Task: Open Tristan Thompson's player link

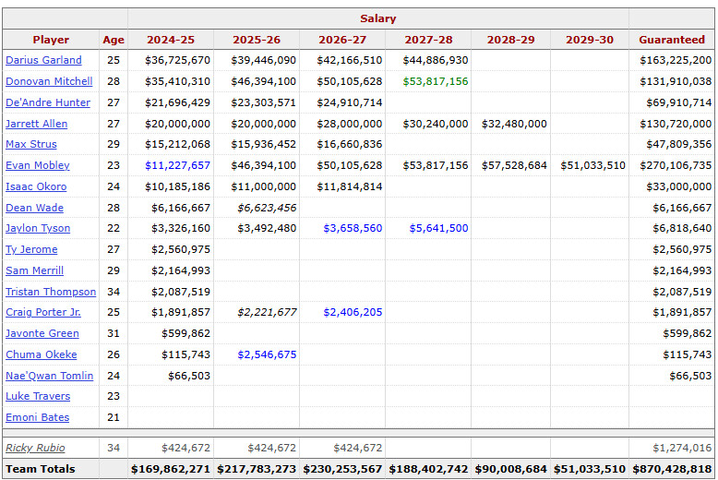Action: [51, 292]
